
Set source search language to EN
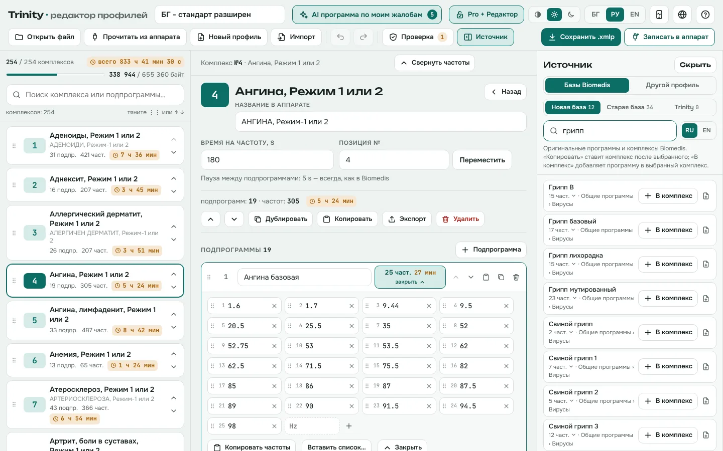pyautogui.click(x=706, y=130)
